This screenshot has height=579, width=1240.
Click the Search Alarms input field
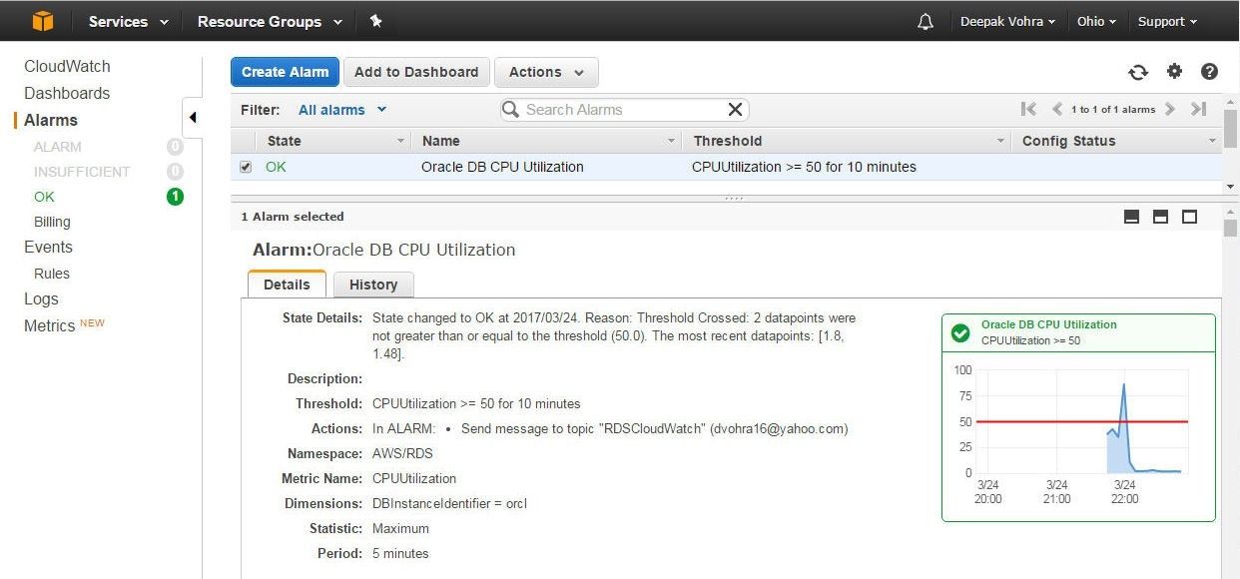[x=624, y=110]
